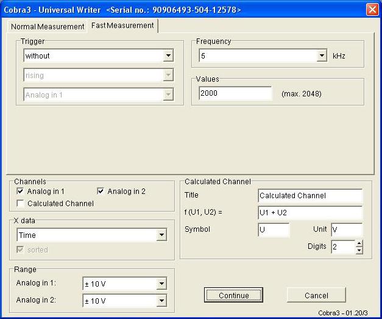Click the Continue button
The image size is (382, 319).
[x=233, y=295]
